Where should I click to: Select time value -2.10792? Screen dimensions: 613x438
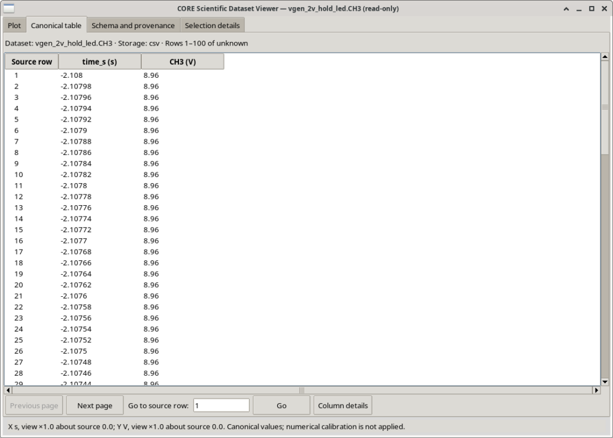pos(76,119)
